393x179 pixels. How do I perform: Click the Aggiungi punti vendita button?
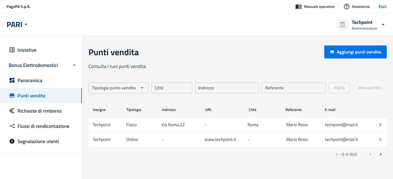[x=355, y=52]
